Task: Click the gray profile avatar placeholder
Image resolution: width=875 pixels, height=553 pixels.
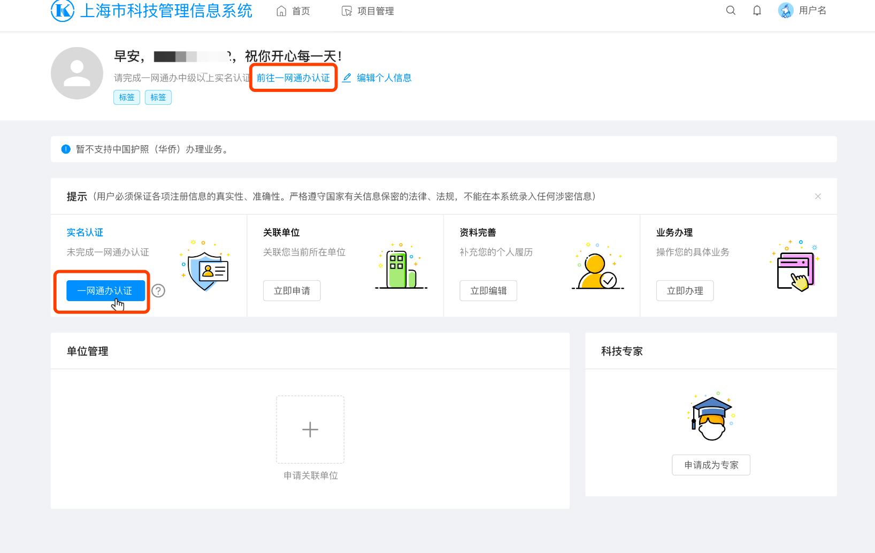Action: coord(77,73)
